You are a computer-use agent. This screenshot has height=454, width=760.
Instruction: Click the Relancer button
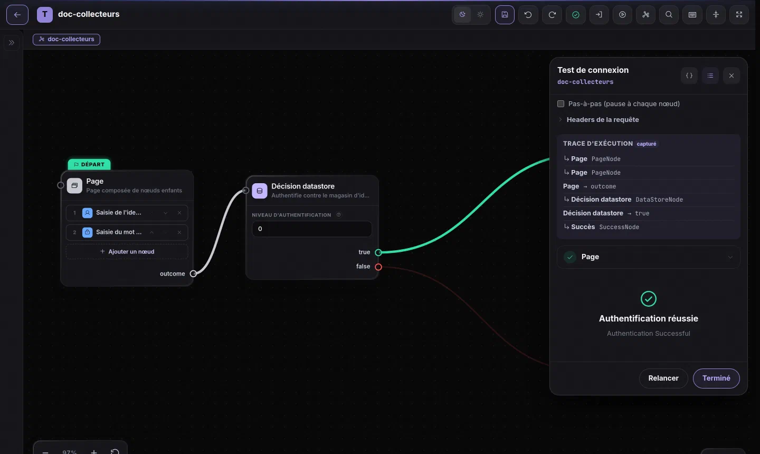click(x=663, y=379)
